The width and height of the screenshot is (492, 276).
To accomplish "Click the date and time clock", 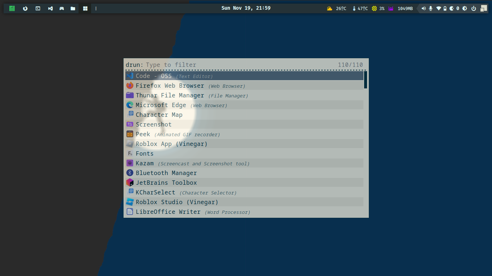I will (x=246, y=8).
